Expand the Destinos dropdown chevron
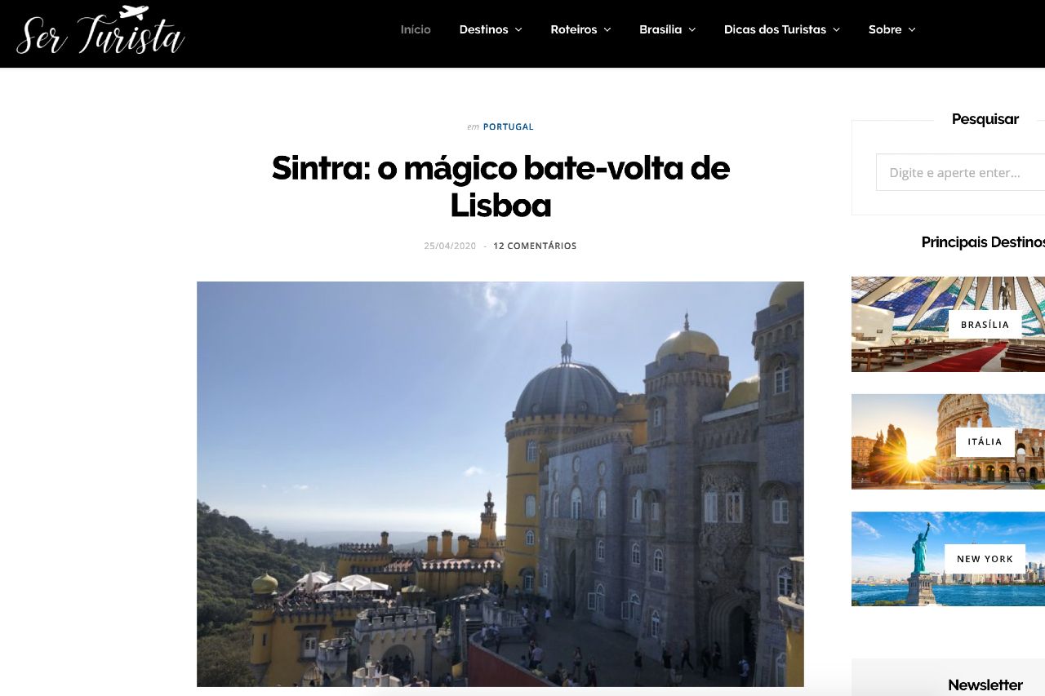 point(518,30)
